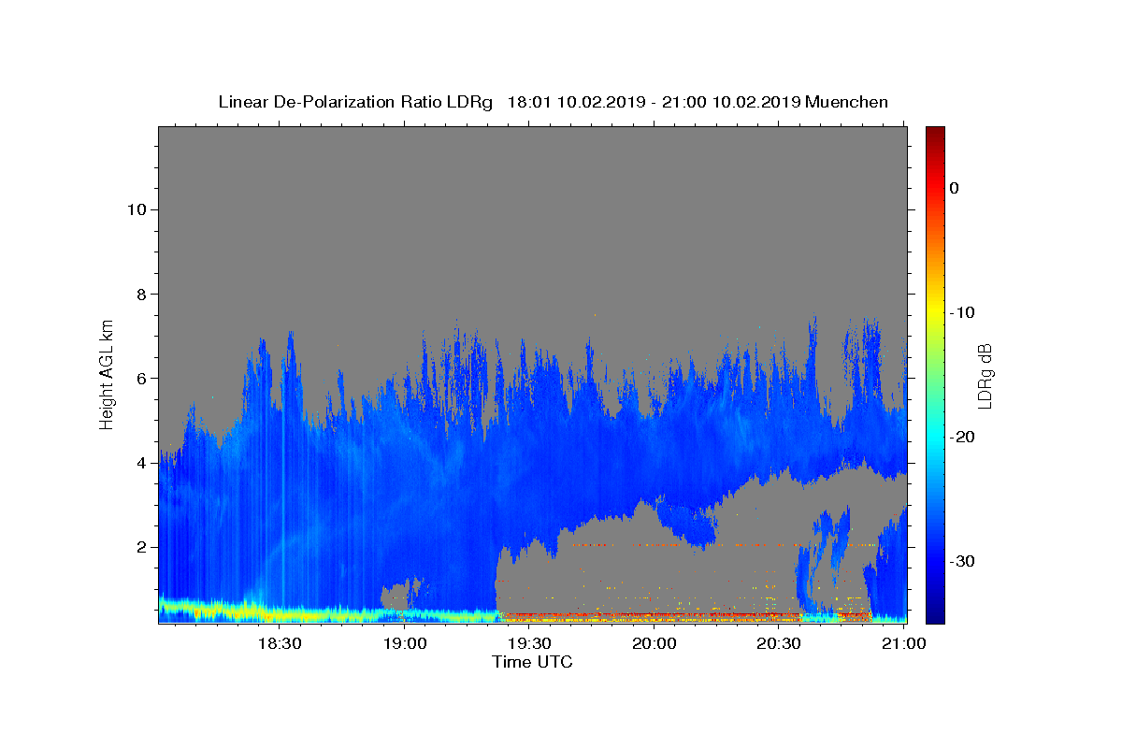Viewport: 1122px width, 748px height.
Task: Click the "Time UTC" axis label
Action: [x=532, y=662]
